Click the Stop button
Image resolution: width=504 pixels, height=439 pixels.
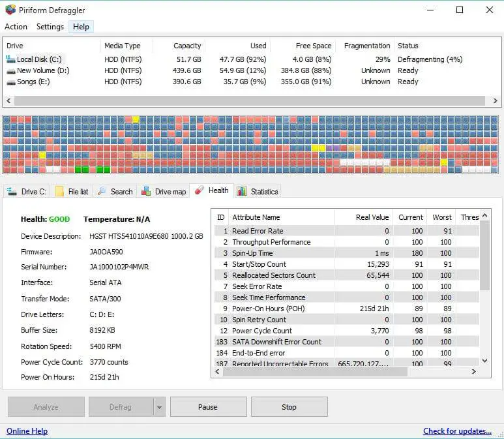click(x=289, y=407)
